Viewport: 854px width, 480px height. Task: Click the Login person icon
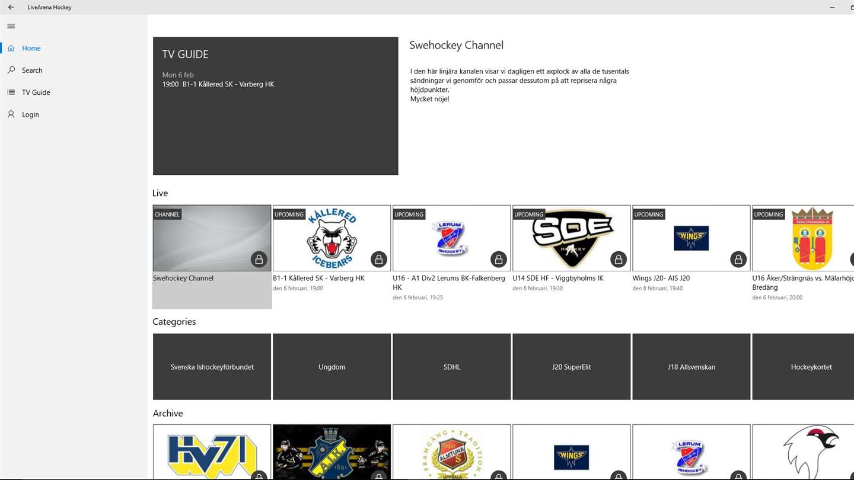(x=11, y=114)
